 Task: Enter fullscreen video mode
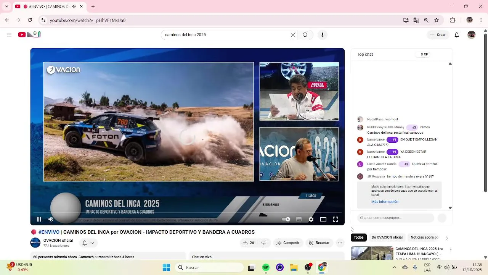[x=335, y=219]
